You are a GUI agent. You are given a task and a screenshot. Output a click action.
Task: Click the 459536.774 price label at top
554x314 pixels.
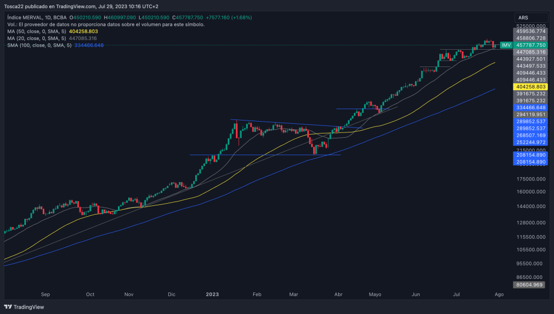click(530, 31)
